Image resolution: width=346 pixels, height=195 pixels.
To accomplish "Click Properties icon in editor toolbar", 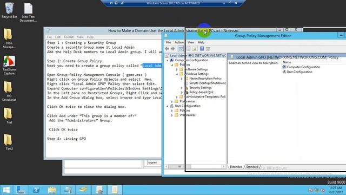I will [188, 49].
